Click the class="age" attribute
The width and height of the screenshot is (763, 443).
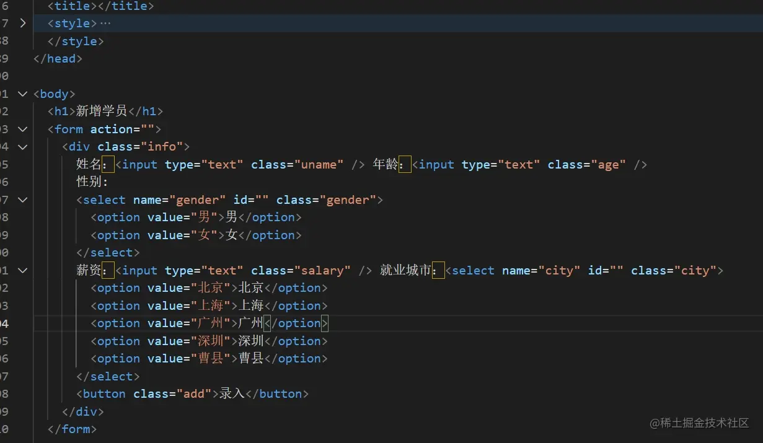point(587,165)
